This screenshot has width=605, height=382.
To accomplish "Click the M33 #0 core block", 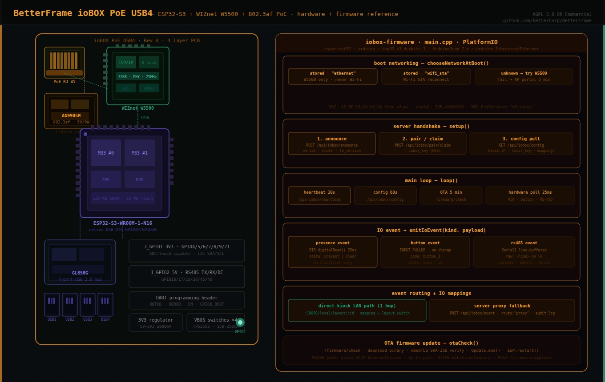I will [106, 153].
